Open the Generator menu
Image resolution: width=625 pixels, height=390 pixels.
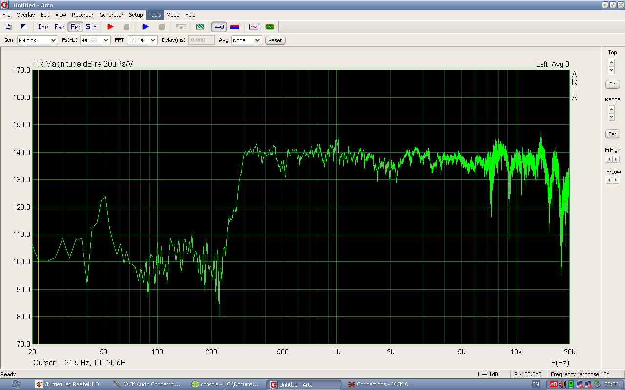pyautogui.click(x=111, y=15)
